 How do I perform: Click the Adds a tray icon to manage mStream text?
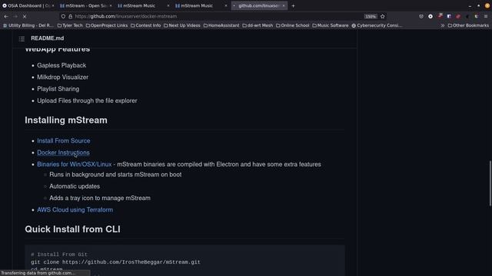point(100,198)
